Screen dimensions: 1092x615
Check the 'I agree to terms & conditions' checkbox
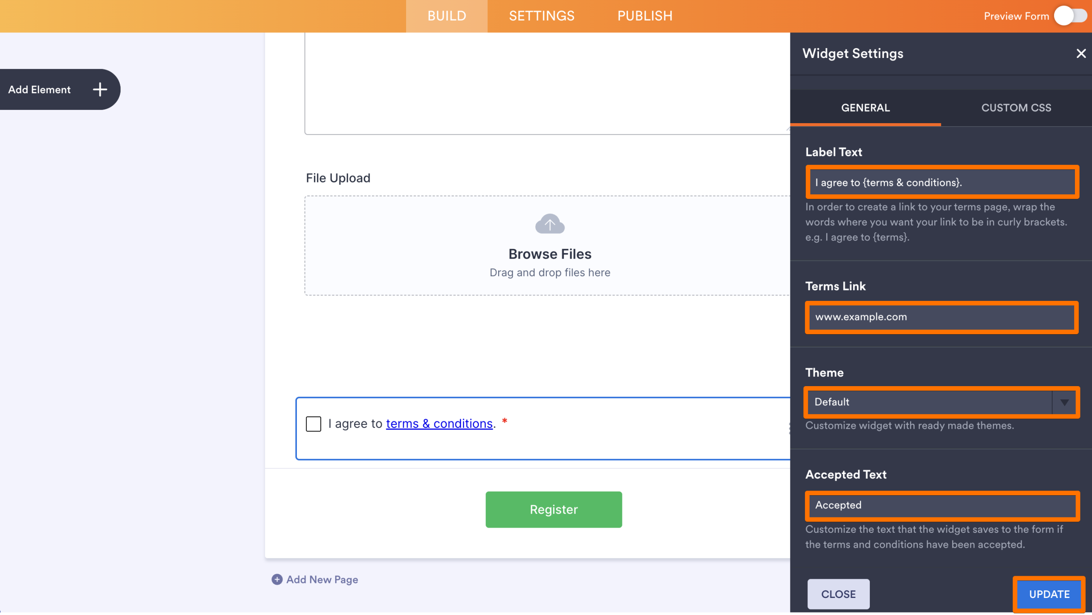(314, 424)
